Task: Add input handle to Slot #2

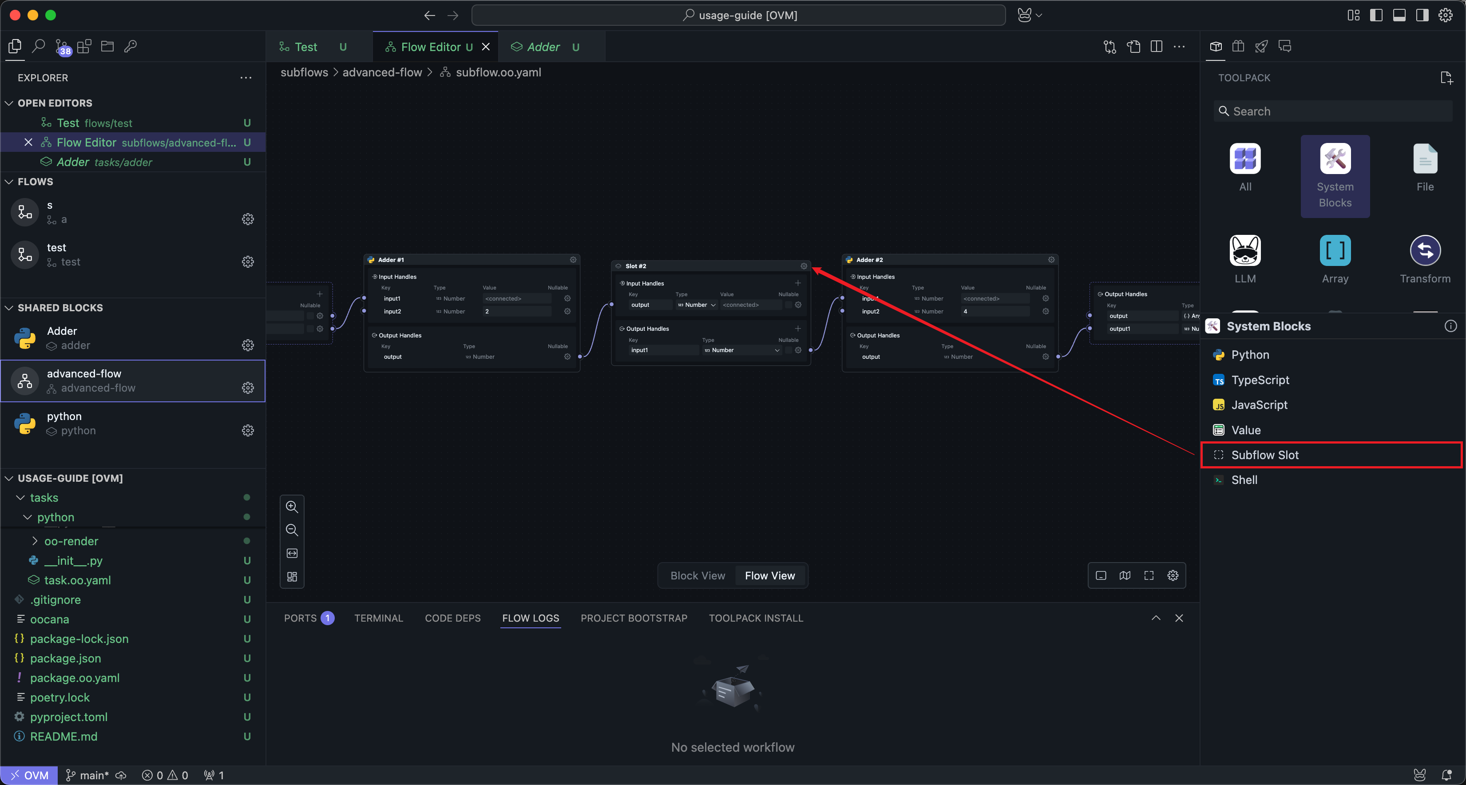Action: [797, 283]
